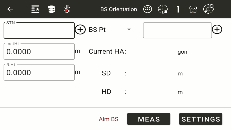Add backsight point with right plus button
The width and height of the screenshot is (231, 130).
pos(217,29)
